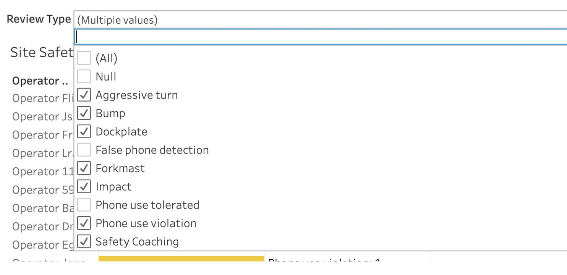Deselect the Bump review type
The height and width of the screenshot is (275, 567).
pyautogui.click(x=84, y=113)
